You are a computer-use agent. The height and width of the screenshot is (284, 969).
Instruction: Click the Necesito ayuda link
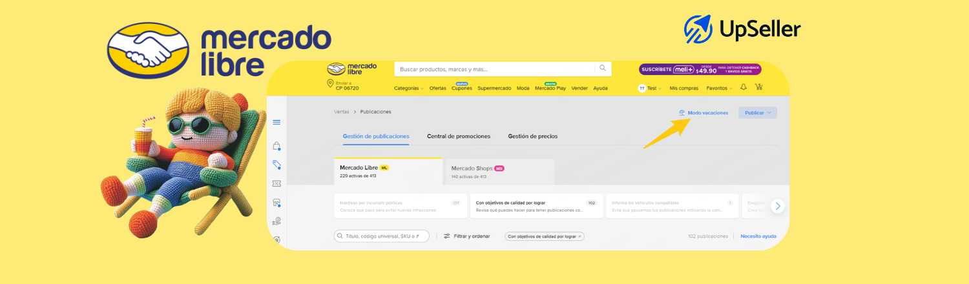(758, 237)
